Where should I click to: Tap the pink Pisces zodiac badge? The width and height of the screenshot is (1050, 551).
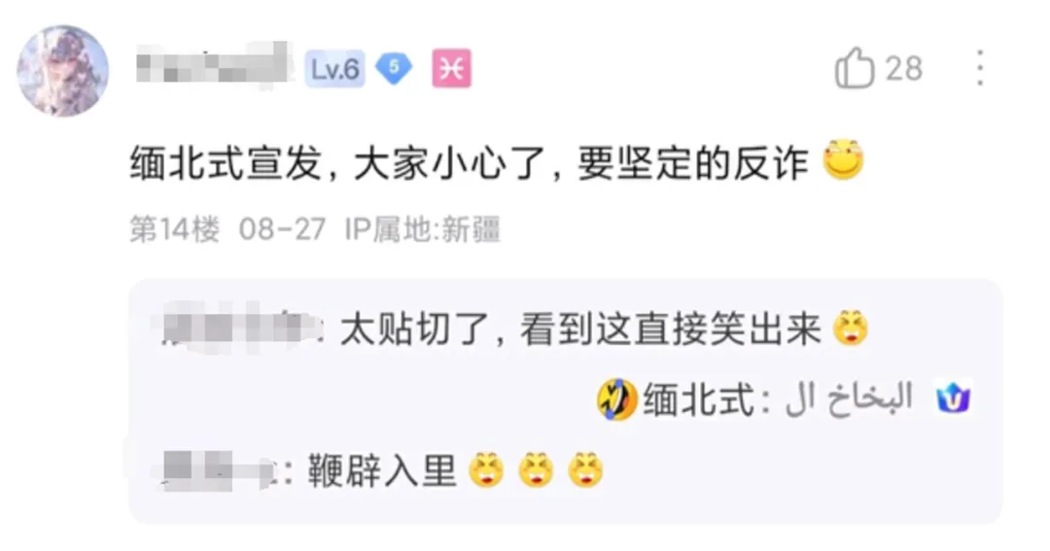[451, 68]
